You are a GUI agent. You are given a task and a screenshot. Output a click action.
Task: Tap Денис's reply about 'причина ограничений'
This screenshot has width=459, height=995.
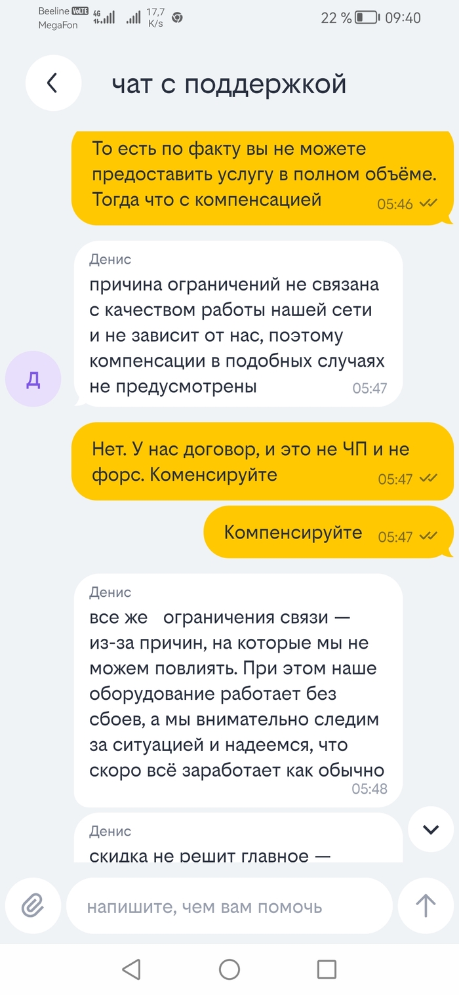pyautogui.click(x=237, y=323)
